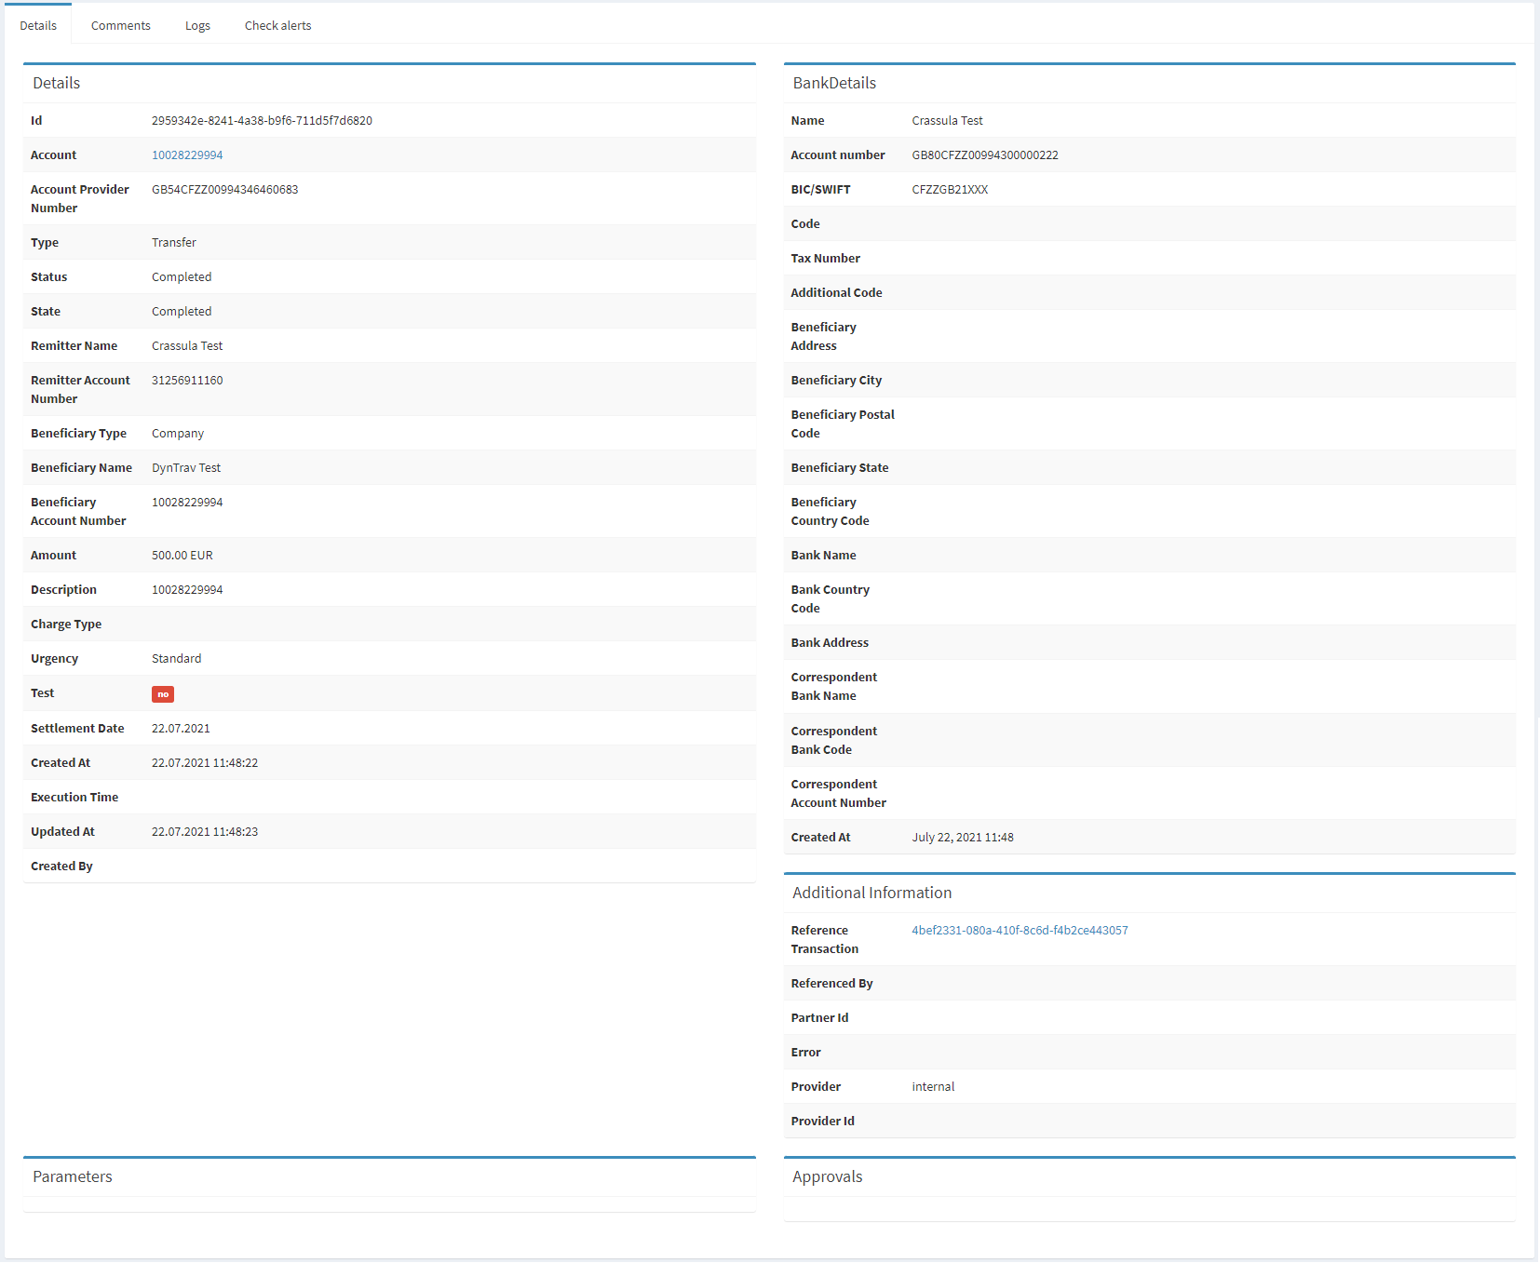Click the red 'no' Test badge
The image size is (1540, 1263).
click(163, 694)
